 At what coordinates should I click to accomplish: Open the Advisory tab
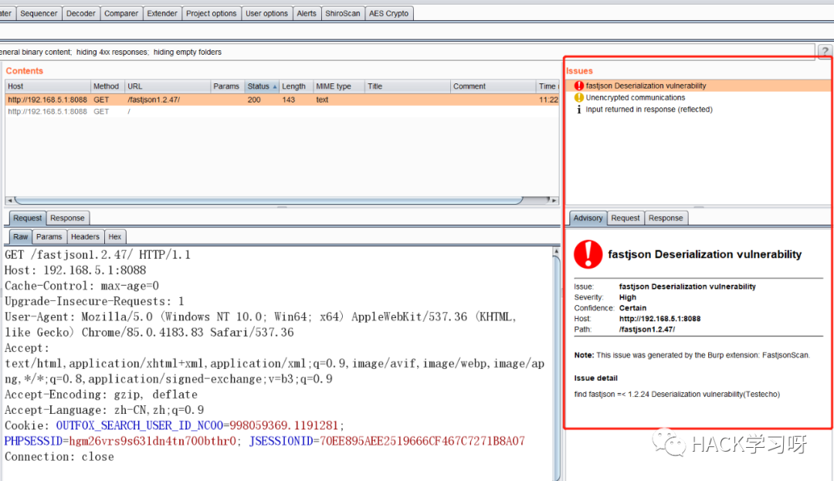(588, 218)
